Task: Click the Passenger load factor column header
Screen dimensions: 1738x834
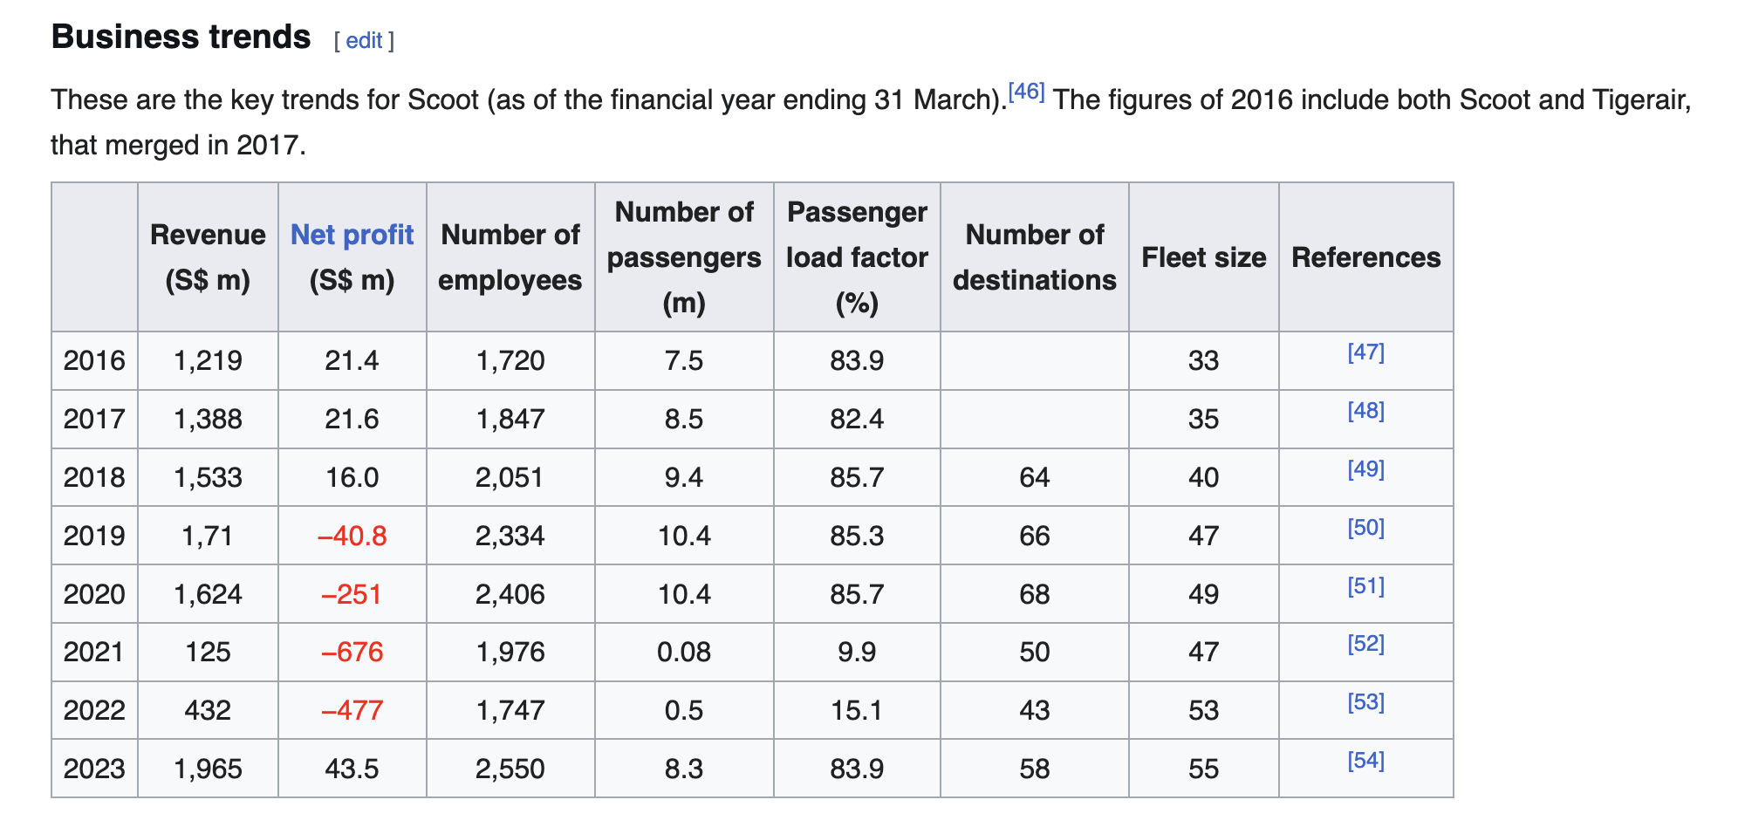Action: pyautogui.click(x=857, y=257)
